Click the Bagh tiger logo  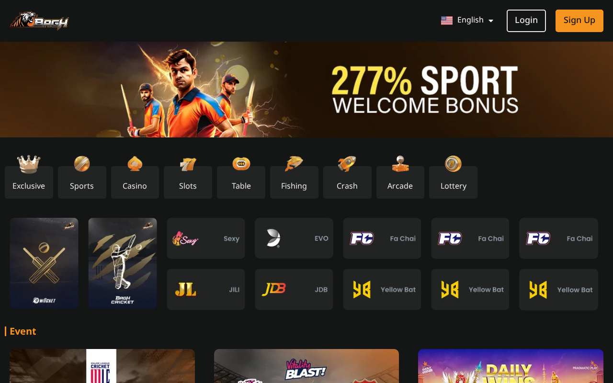click(40, 21)
